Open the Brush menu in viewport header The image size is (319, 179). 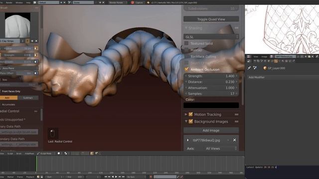pos(19,154)
